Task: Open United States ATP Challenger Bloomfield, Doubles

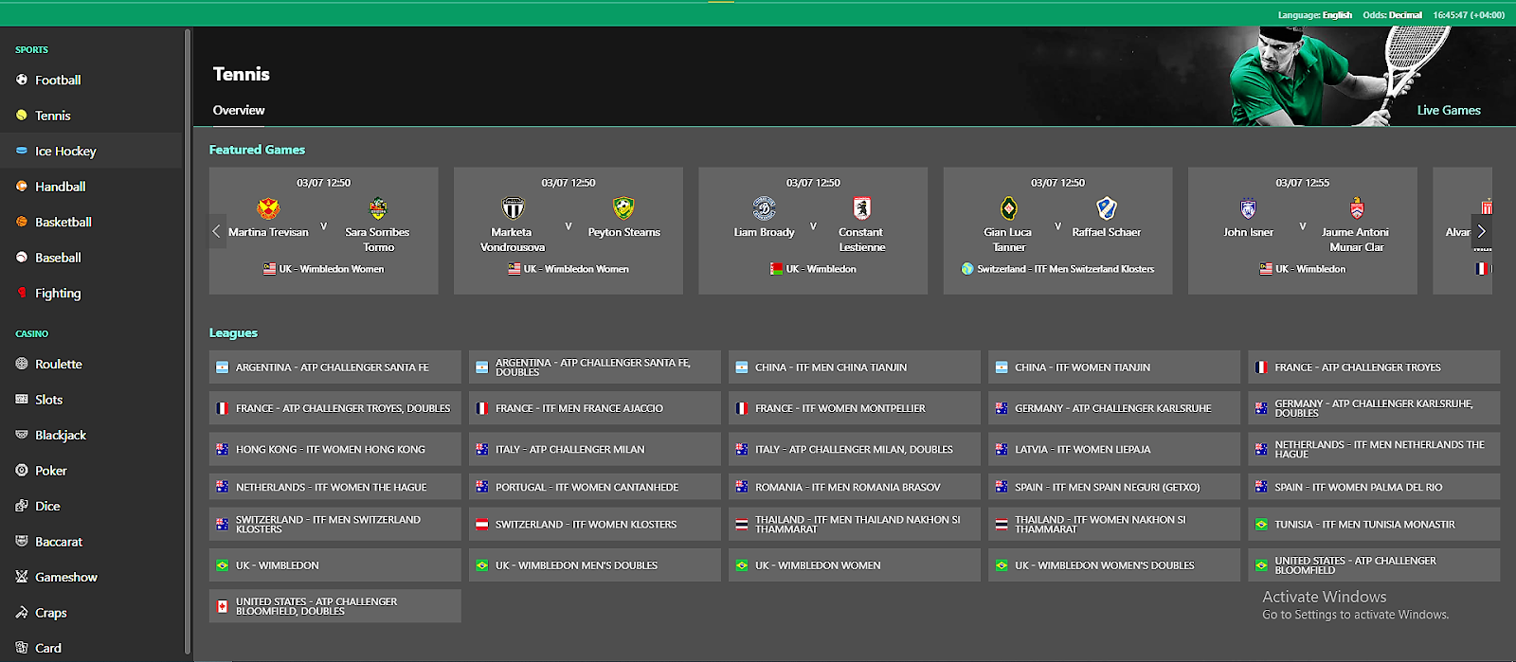Action: (335, 606)
